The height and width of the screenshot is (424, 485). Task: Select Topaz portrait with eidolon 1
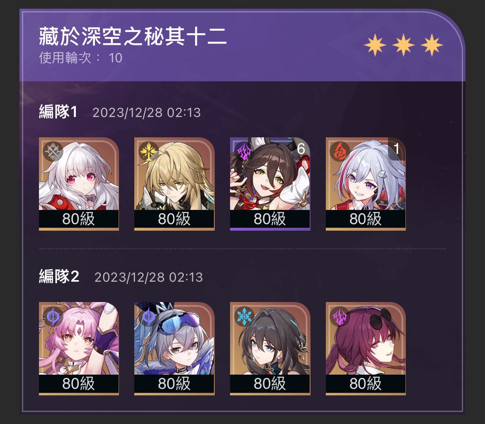click(x=366, y=184)
